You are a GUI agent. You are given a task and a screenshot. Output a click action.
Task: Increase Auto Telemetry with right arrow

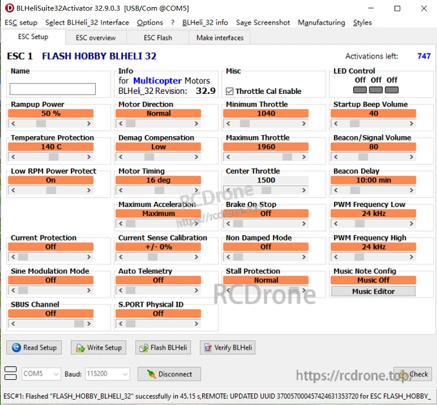pyautogui.click(x=196, y=291)
